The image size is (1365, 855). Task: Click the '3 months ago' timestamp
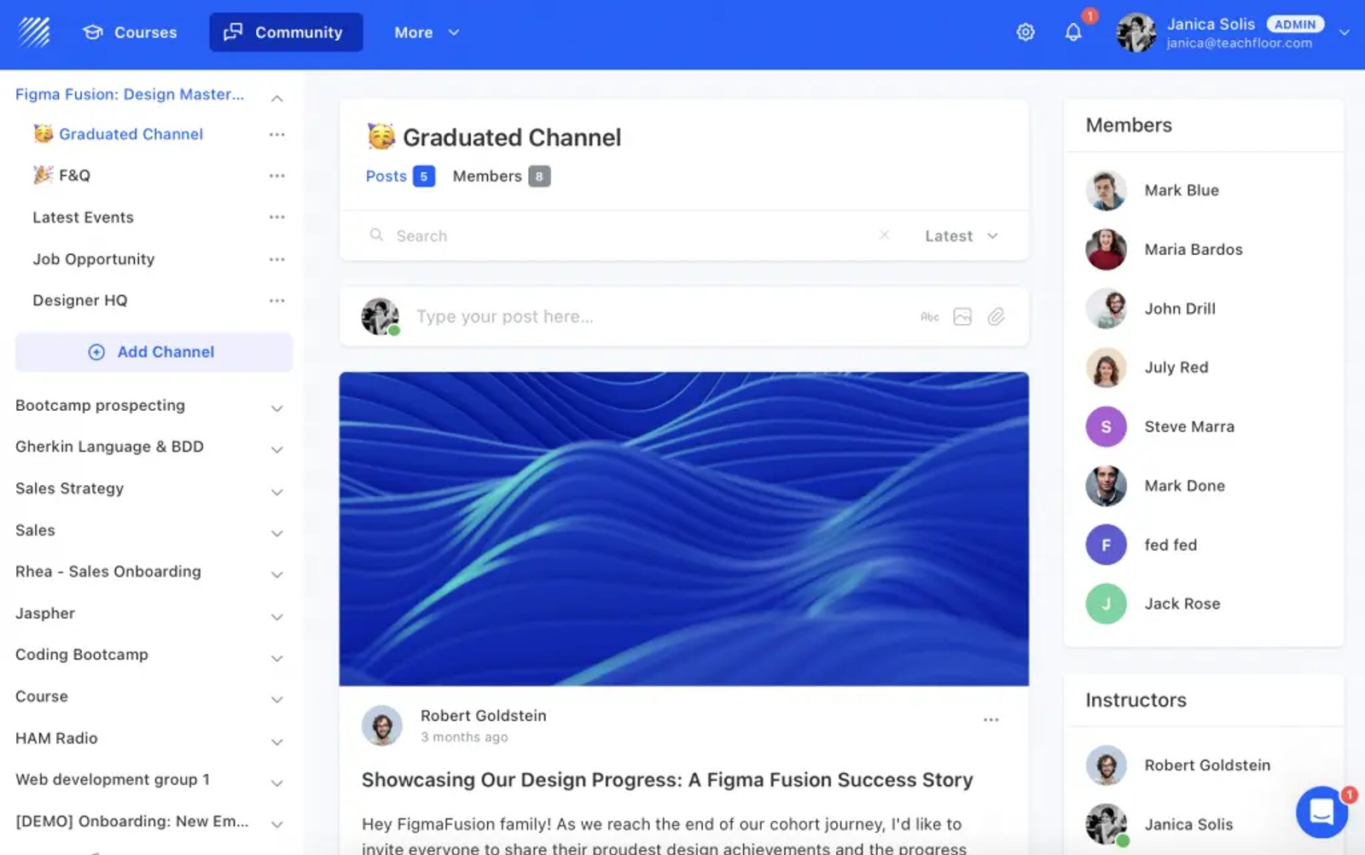(x=464, y=737)
